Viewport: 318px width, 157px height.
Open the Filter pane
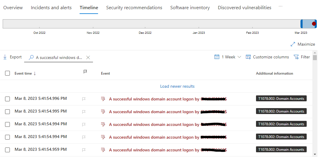(302, 57)
